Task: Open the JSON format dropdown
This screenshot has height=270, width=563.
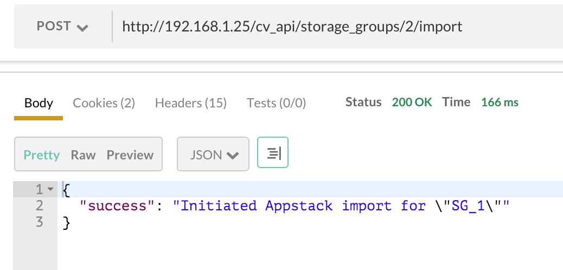Action: [213, 155]
